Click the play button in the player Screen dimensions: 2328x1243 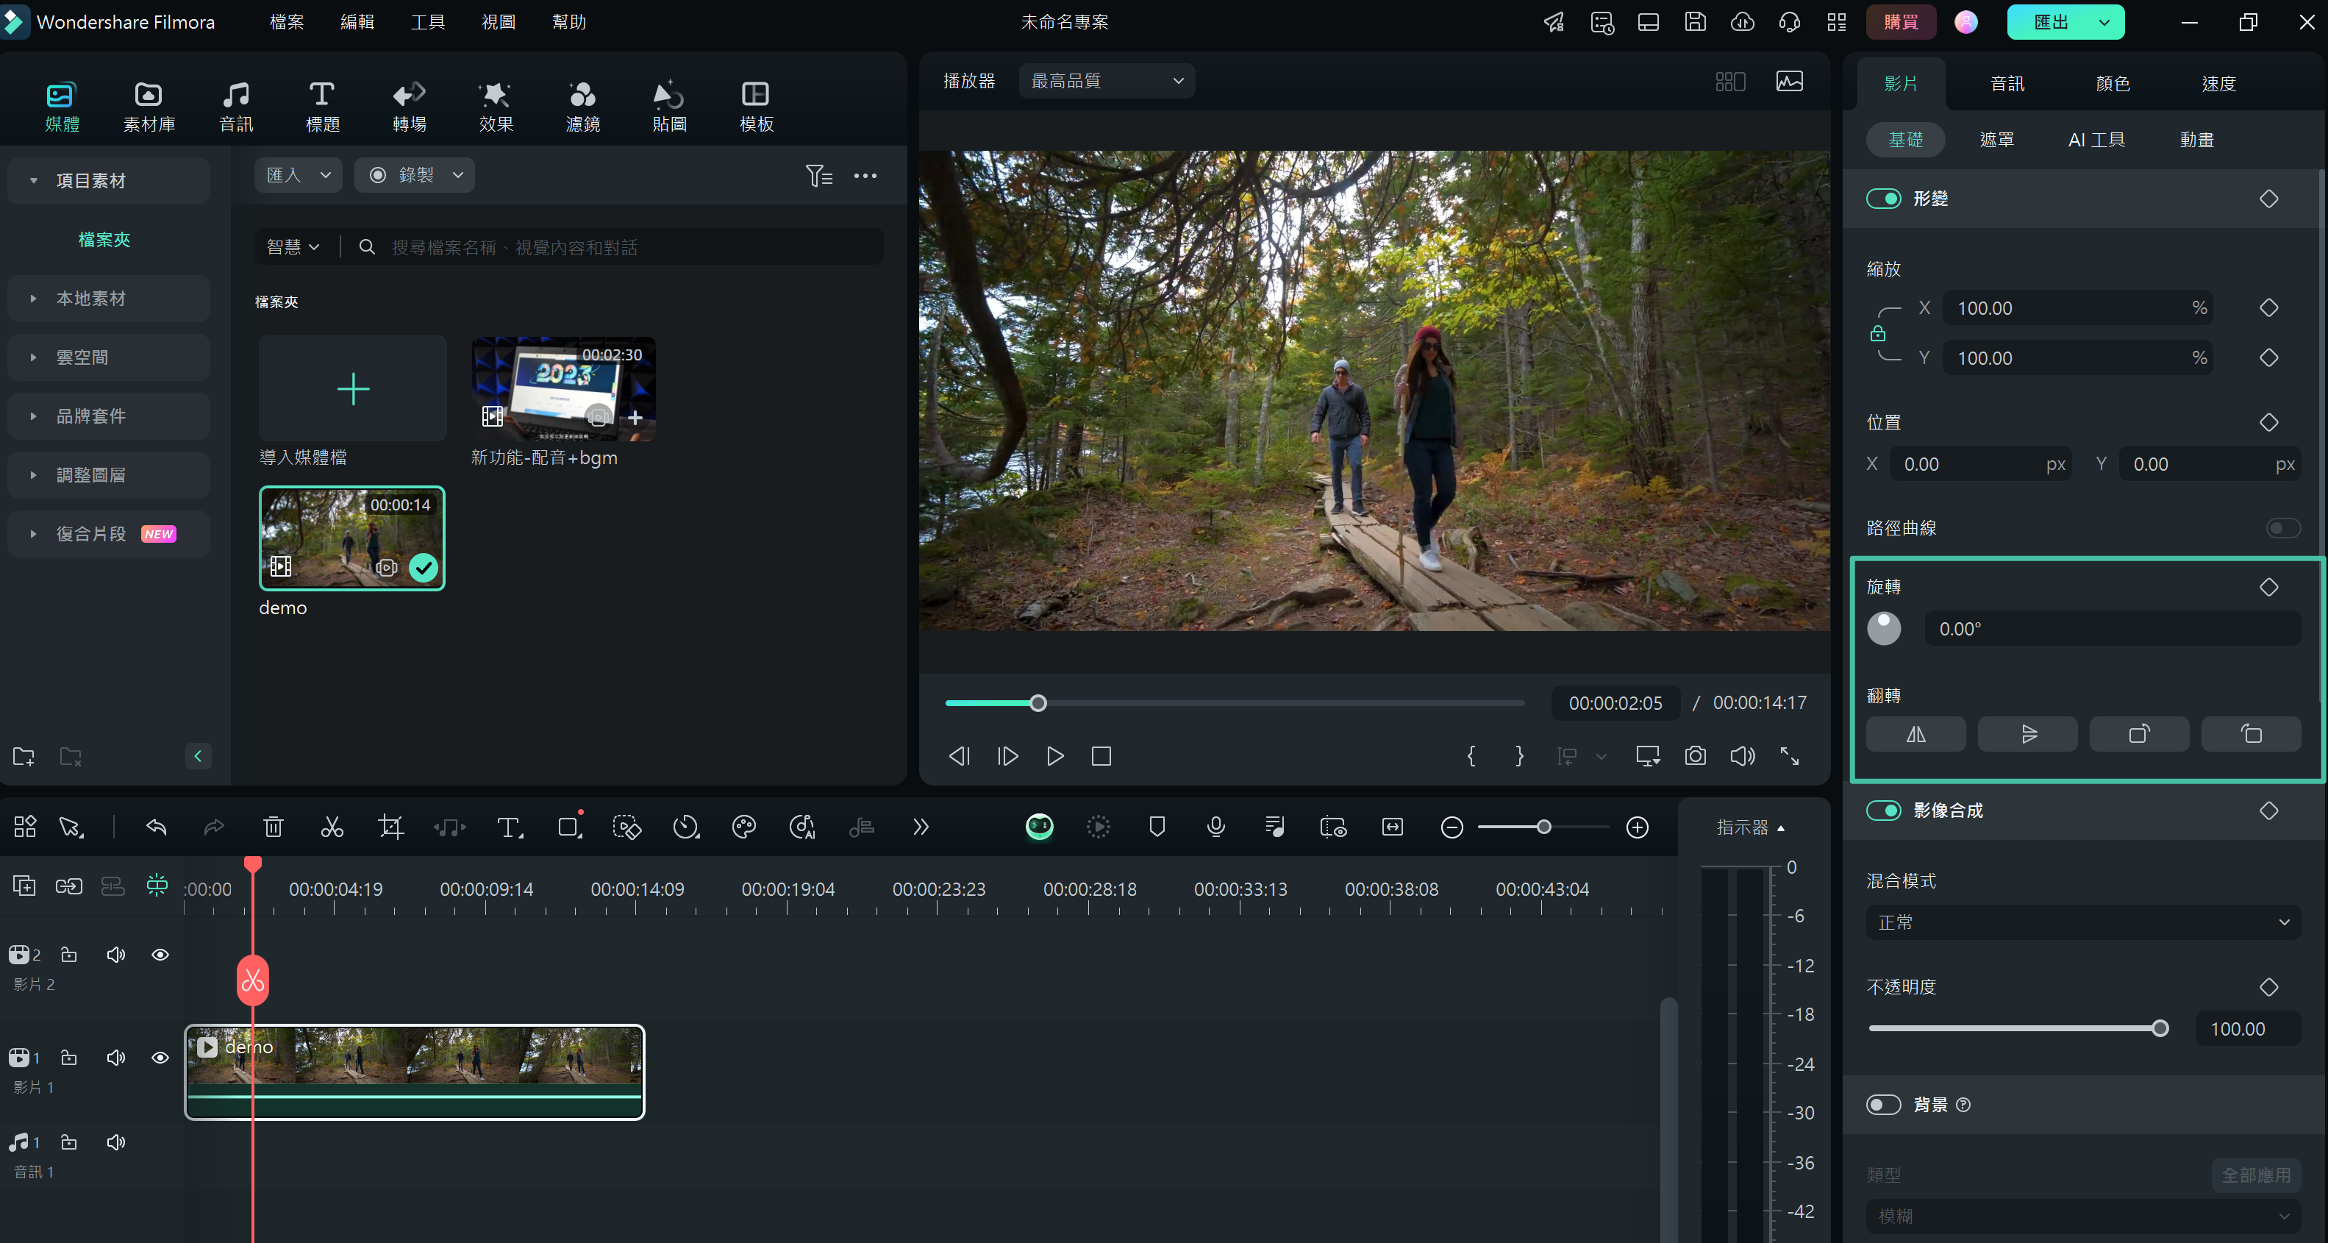click(x=1054, y=756)
